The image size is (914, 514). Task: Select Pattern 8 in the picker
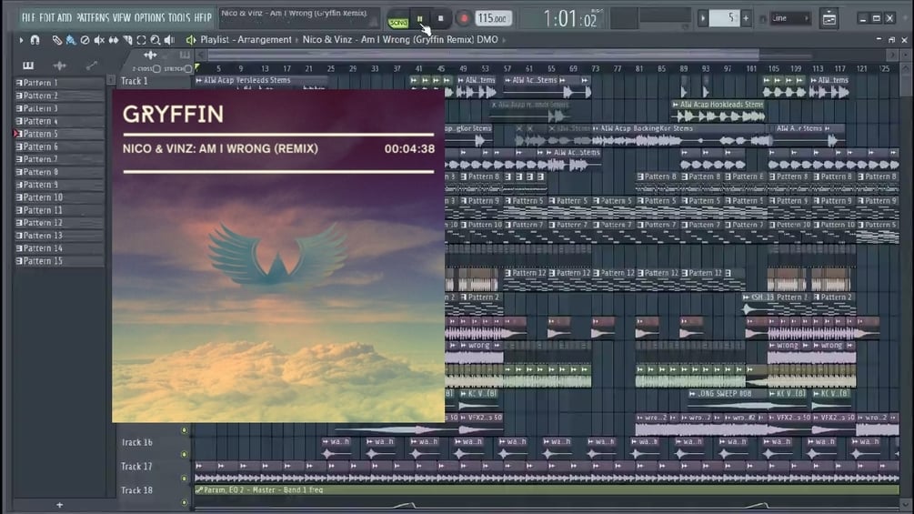point(59,172)
